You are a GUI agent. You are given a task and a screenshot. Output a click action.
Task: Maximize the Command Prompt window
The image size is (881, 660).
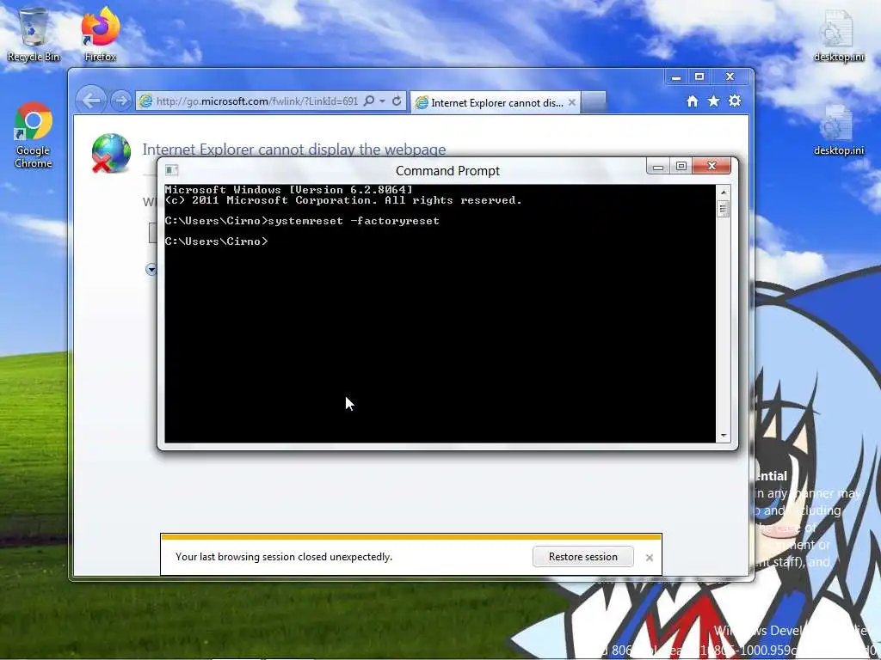[681, 166]
